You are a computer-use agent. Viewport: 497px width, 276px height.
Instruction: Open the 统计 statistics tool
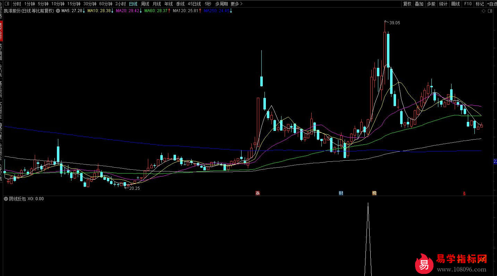[x=443, y=4]
